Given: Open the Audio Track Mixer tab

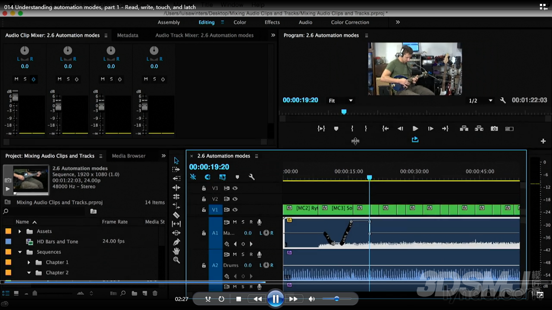Looking at the screenshot, I should [x=204, y=35].
